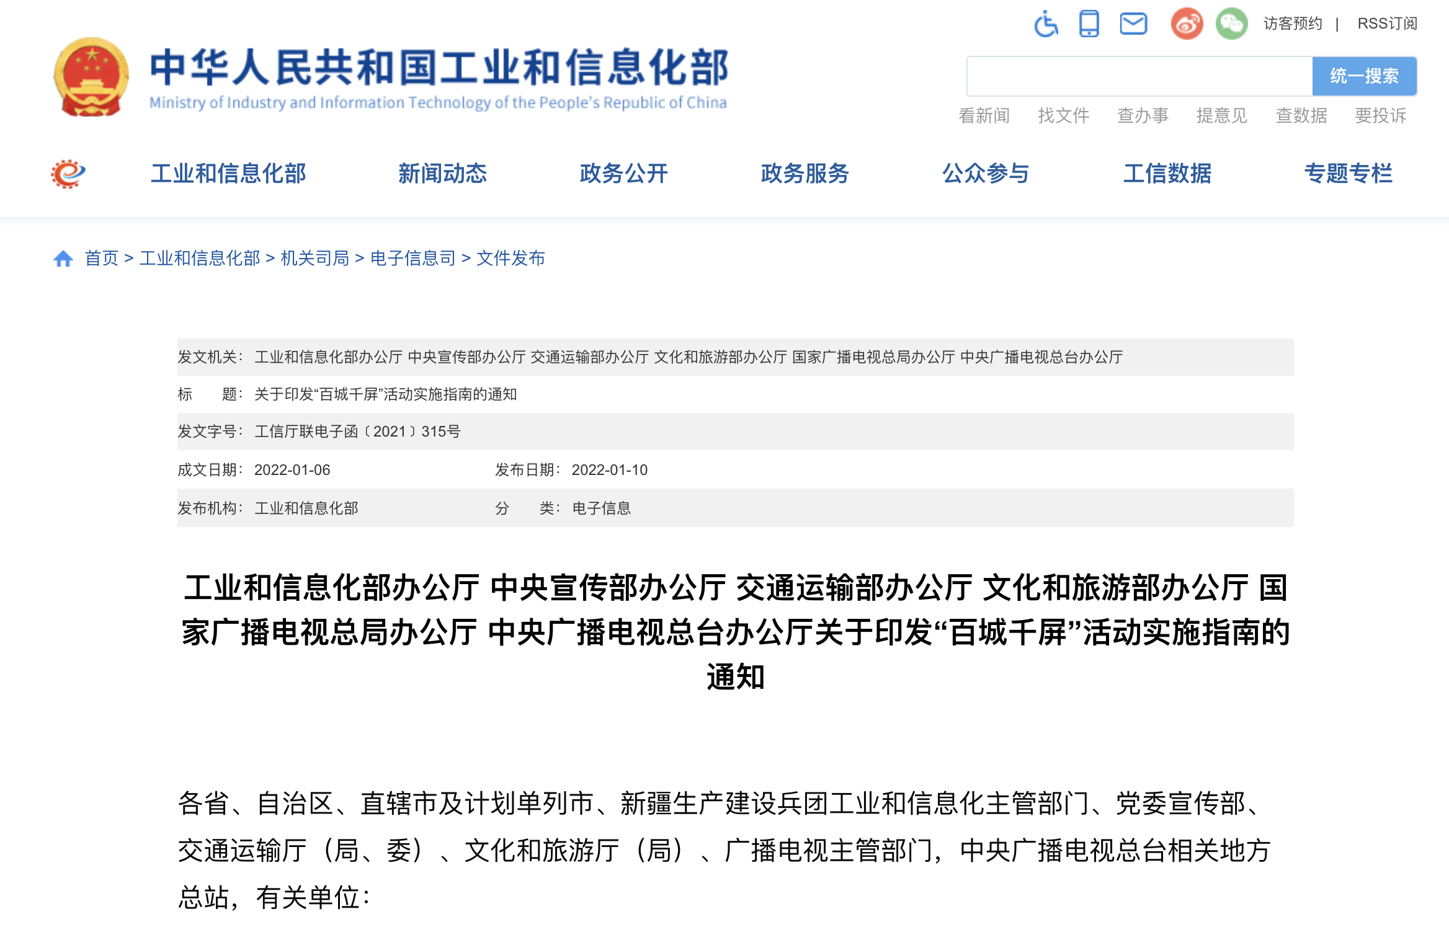The width and height of the screenshot is (1449, 940).
Task: Open the RSS订阅 link
Action: coord(1387,24)
